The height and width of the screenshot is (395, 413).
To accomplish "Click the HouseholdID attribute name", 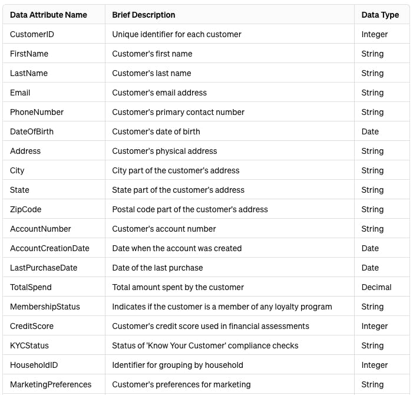I will click(34, 365).
